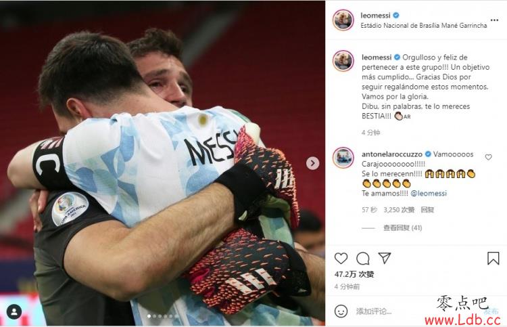Open comments via the speech bubble icon
Screen dimensions: 507x327
363,259
